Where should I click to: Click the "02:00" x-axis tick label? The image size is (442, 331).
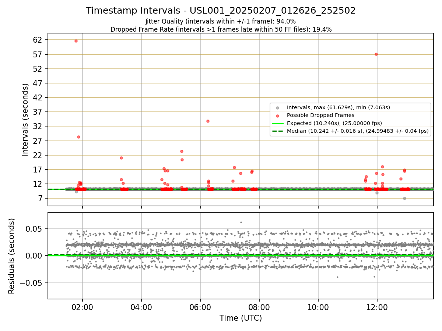pyautogui.click(x=83, y=307)
